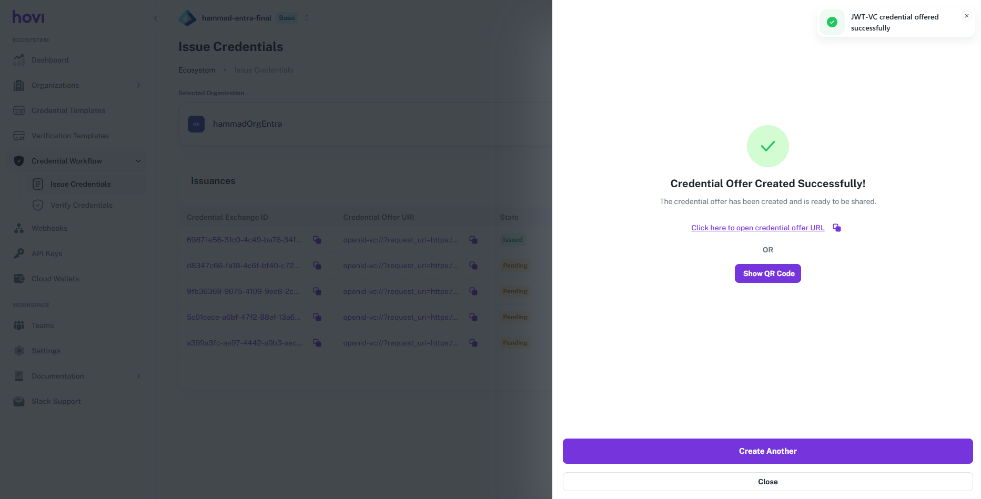Close the credential offer panel
The image size is (981, 499).
(x=767, y=482)
